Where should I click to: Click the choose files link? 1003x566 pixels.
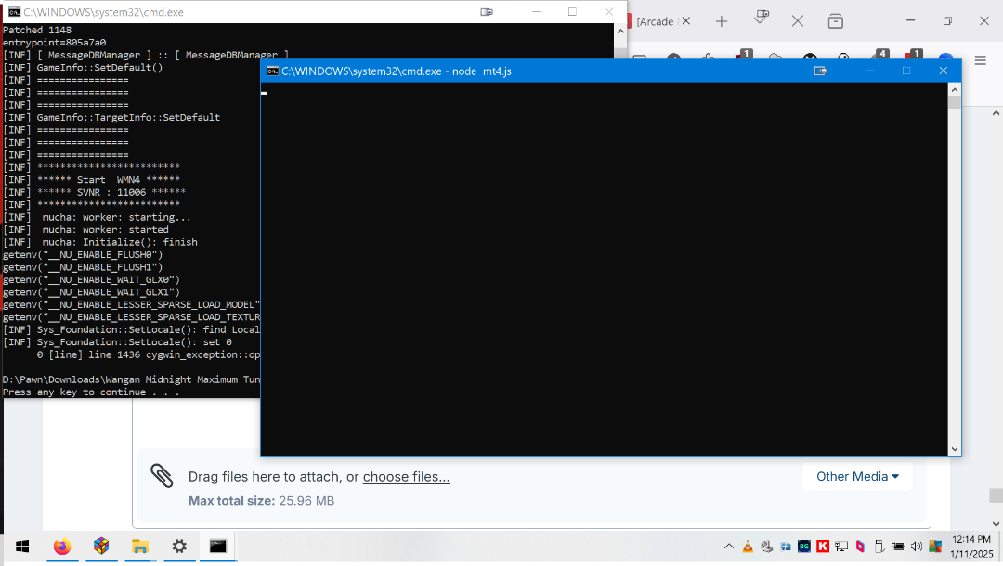coord(406,477)
